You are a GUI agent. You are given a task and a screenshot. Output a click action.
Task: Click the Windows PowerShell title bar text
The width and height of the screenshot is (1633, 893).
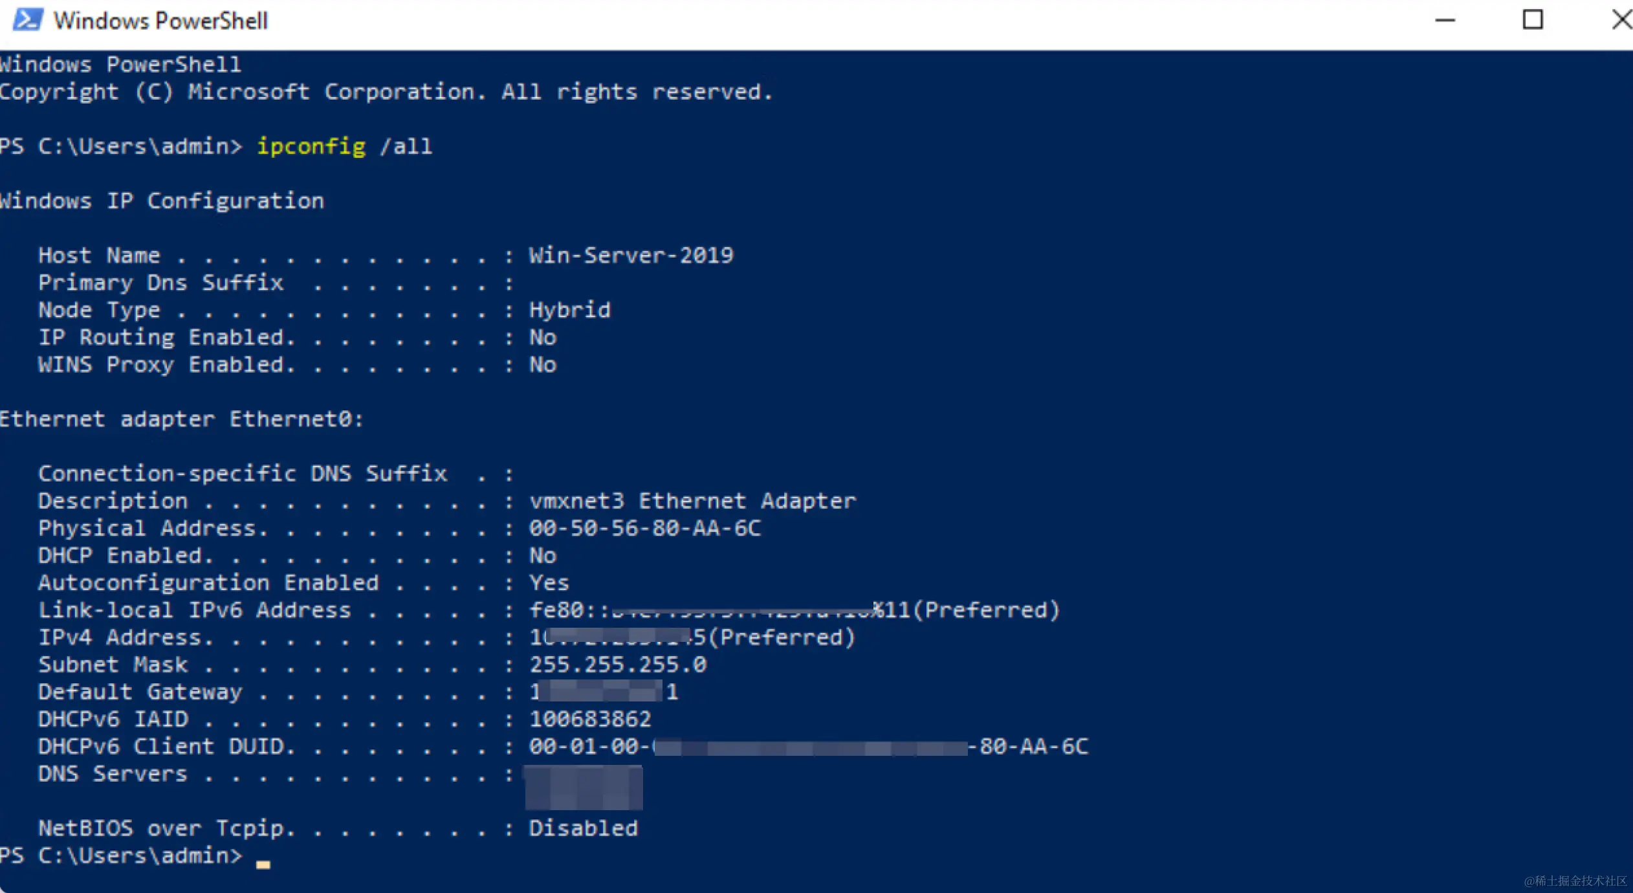click(160, 21)
